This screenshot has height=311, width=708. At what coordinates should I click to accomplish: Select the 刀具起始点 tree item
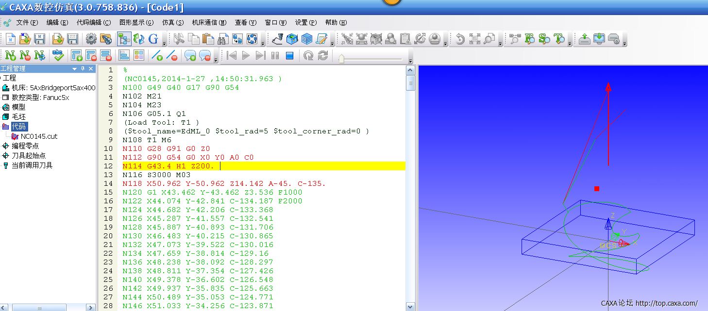pos(29,155)
